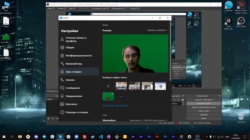Pick the second office background thumbnail
The width and height of the screenshot is (250, 140).
pos(134,86)
